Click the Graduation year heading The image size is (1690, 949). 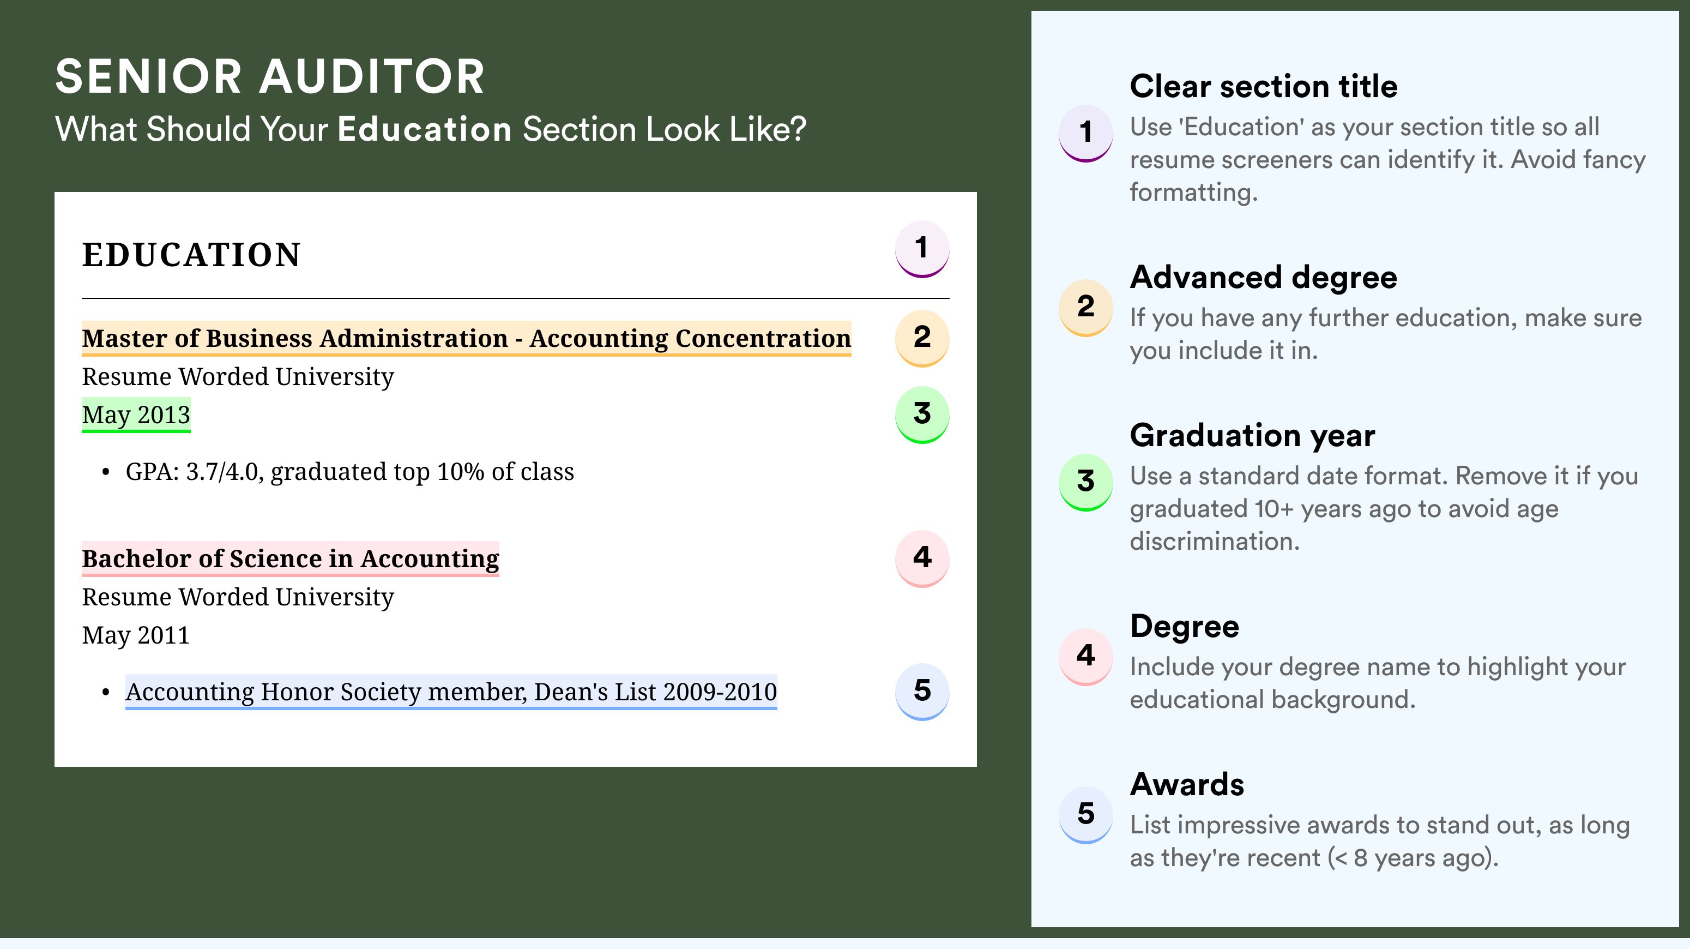[1252, 435]
